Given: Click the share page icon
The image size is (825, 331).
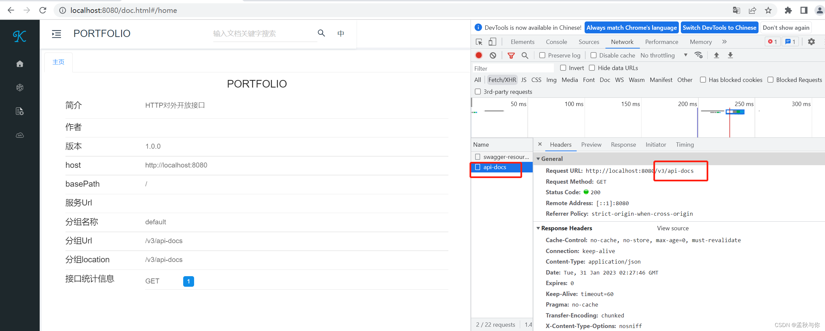Looking at the screenshot, I should click(752, 10).
